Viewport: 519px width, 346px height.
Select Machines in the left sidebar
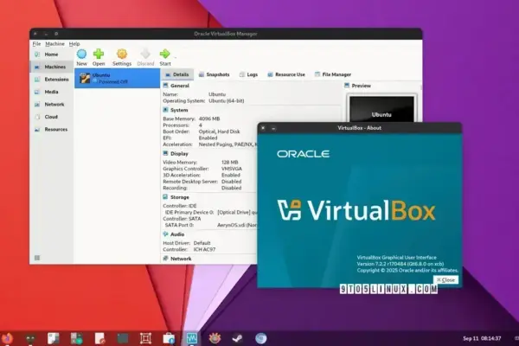[51, 67]
